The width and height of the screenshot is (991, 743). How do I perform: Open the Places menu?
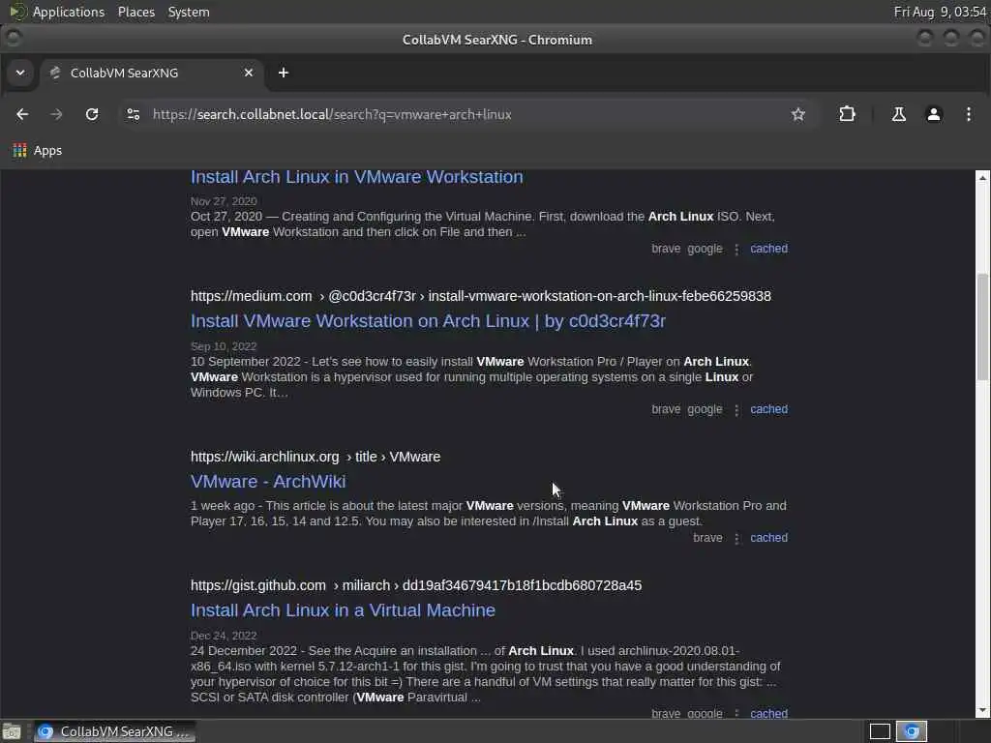135,12
